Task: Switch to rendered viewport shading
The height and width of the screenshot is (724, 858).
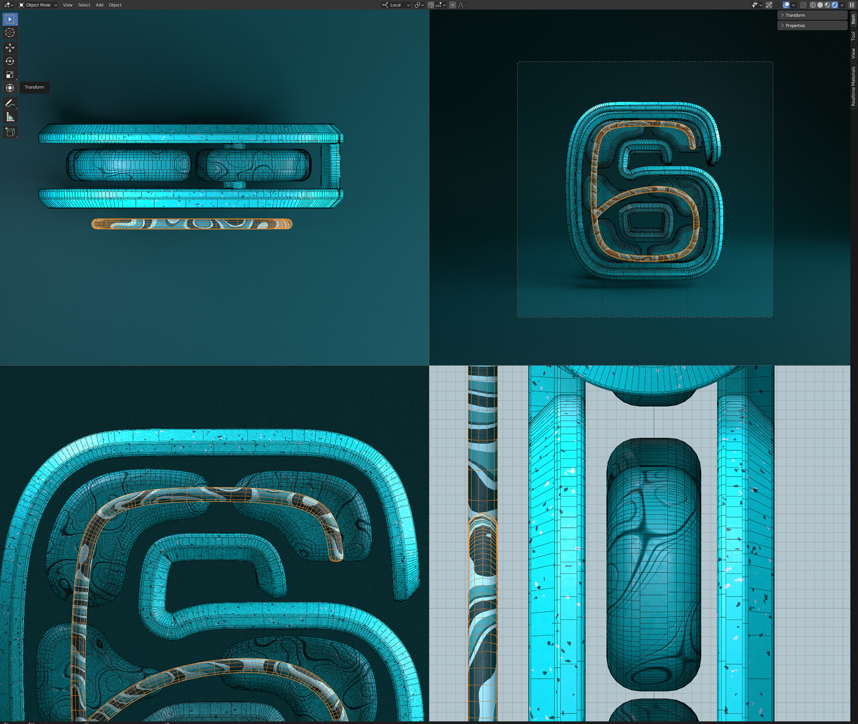Action: pyautogui.click(x=834, y=5)
